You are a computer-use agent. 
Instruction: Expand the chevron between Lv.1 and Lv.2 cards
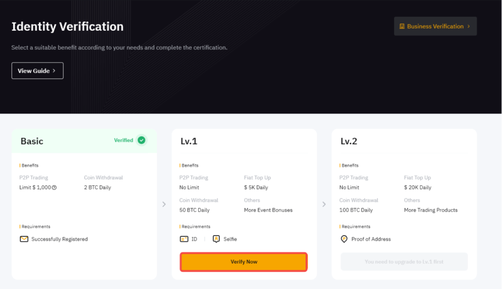tap(324, 204)
